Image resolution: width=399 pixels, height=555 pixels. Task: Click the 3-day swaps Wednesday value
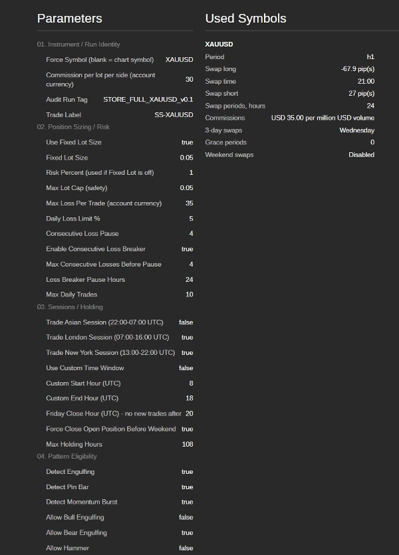tap(357, 130)
